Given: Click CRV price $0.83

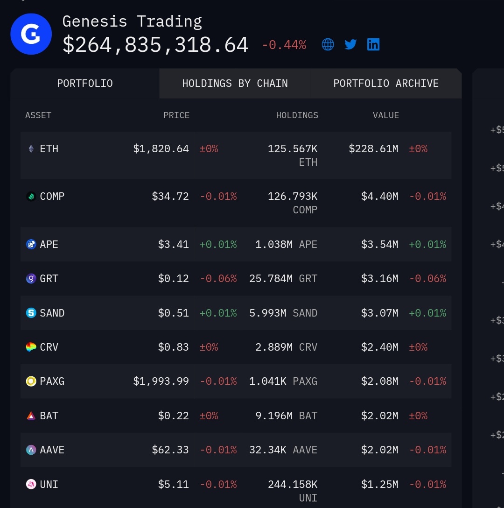Looking at the screenshot, I should point(173,347).
